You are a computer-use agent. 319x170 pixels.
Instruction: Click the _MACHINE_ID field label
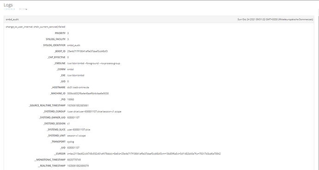(x=58, y=93)
